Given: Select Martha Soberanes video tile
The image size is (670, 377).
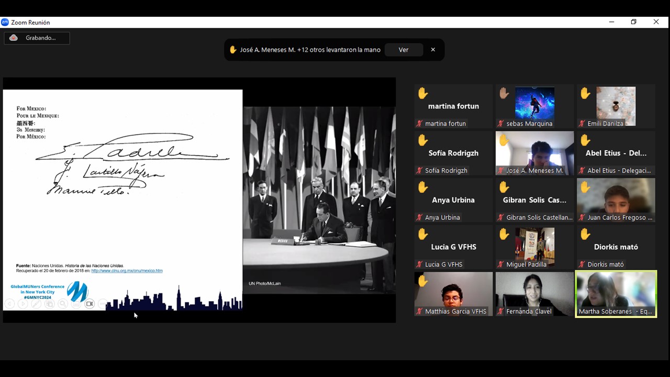Looking at the screenshot, I should point(616,293).
